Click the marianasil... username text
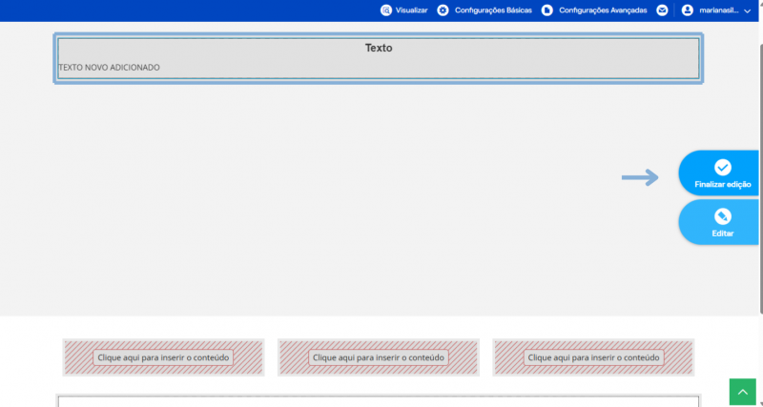The height and width of the screenshot is (407, 763). click(x=719, y=10)
